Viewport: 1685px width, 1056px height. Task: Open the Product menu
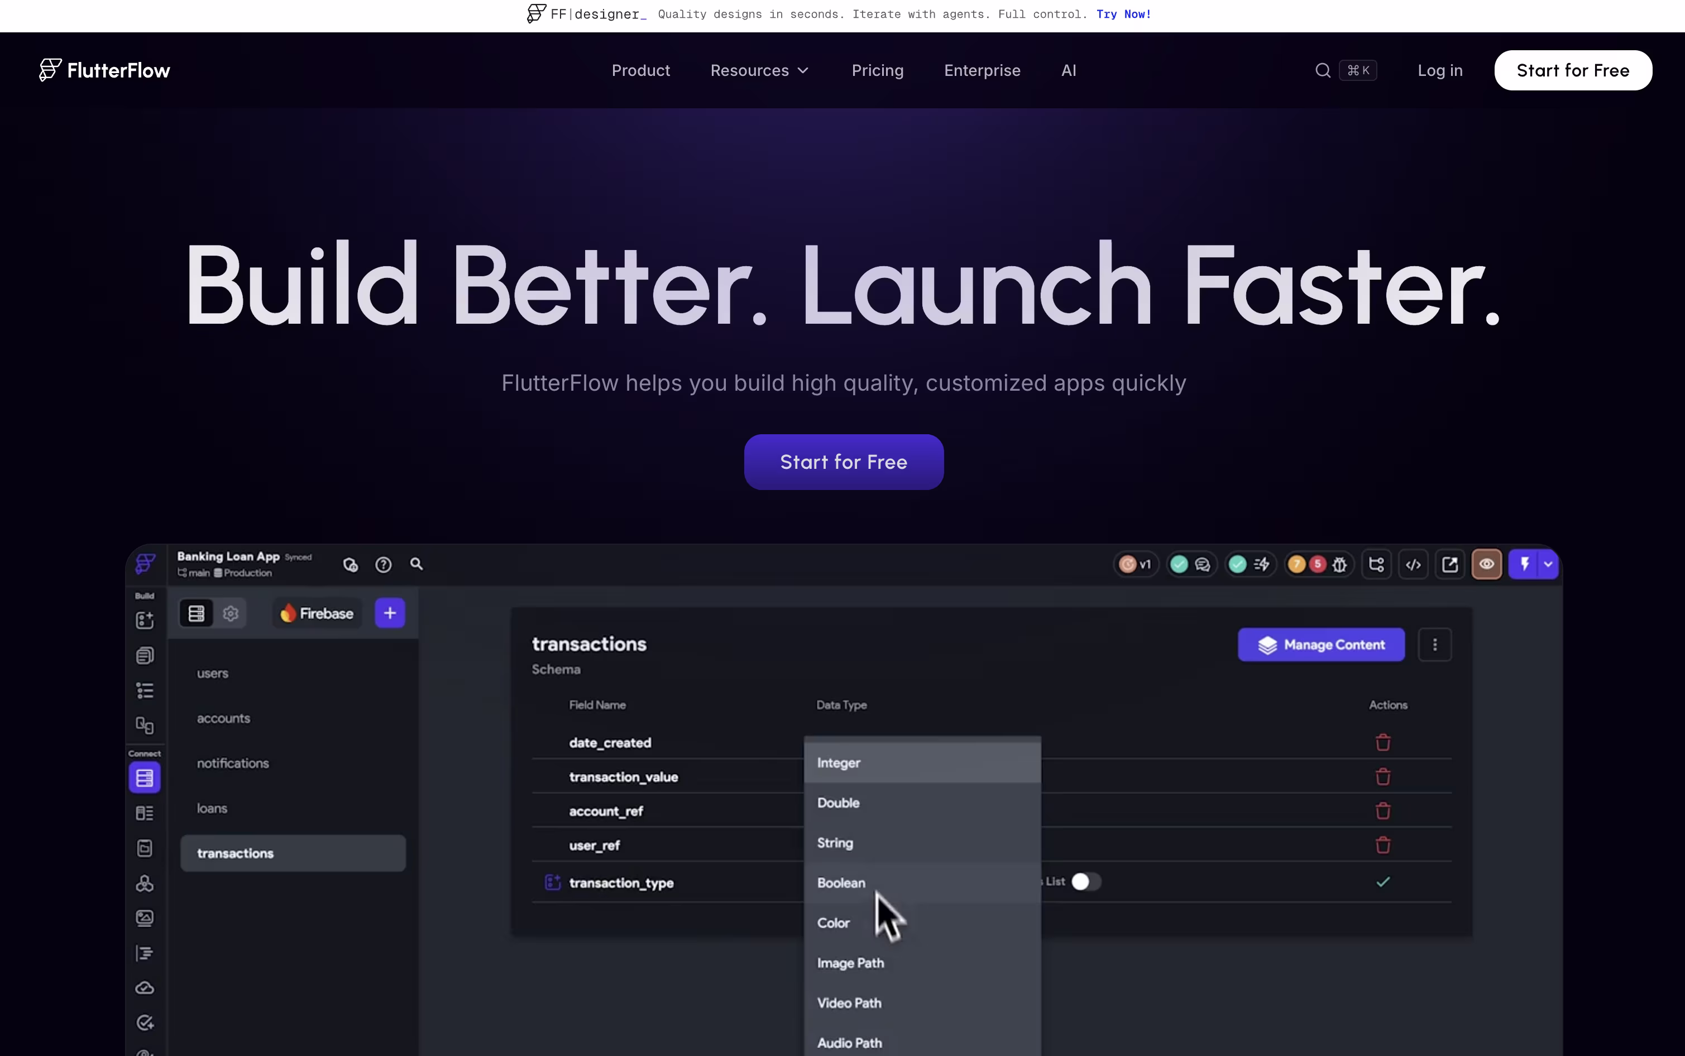tap(640, 70)
